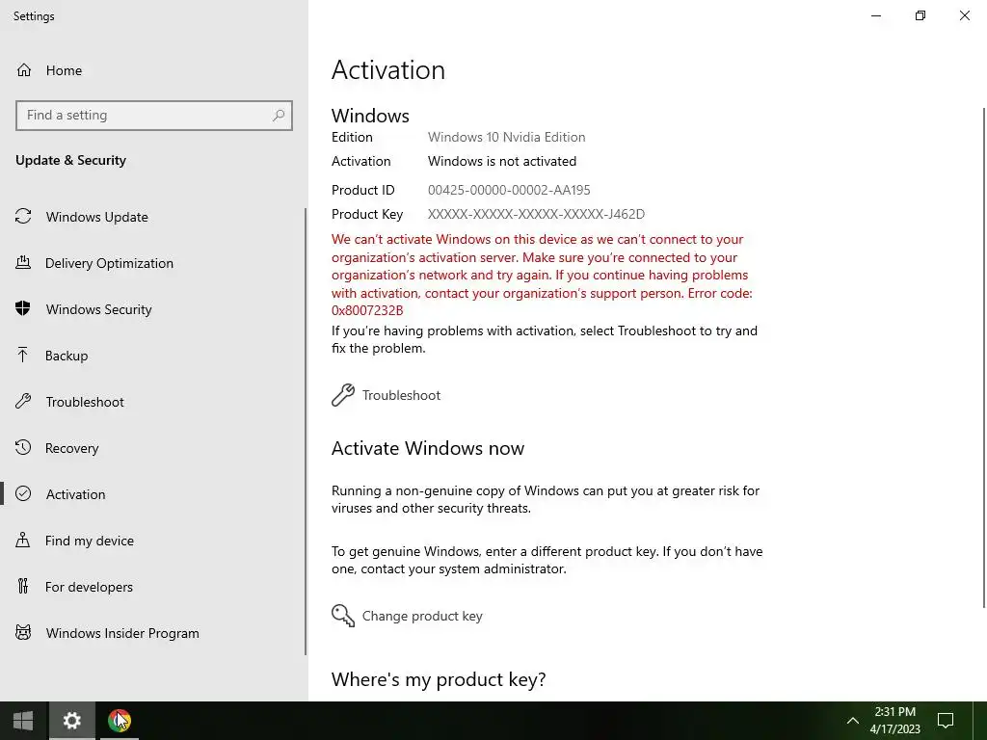Open the clock and date flyout
Image resolution: width=987 pixels, height=740 pixels.
(895, 721)
